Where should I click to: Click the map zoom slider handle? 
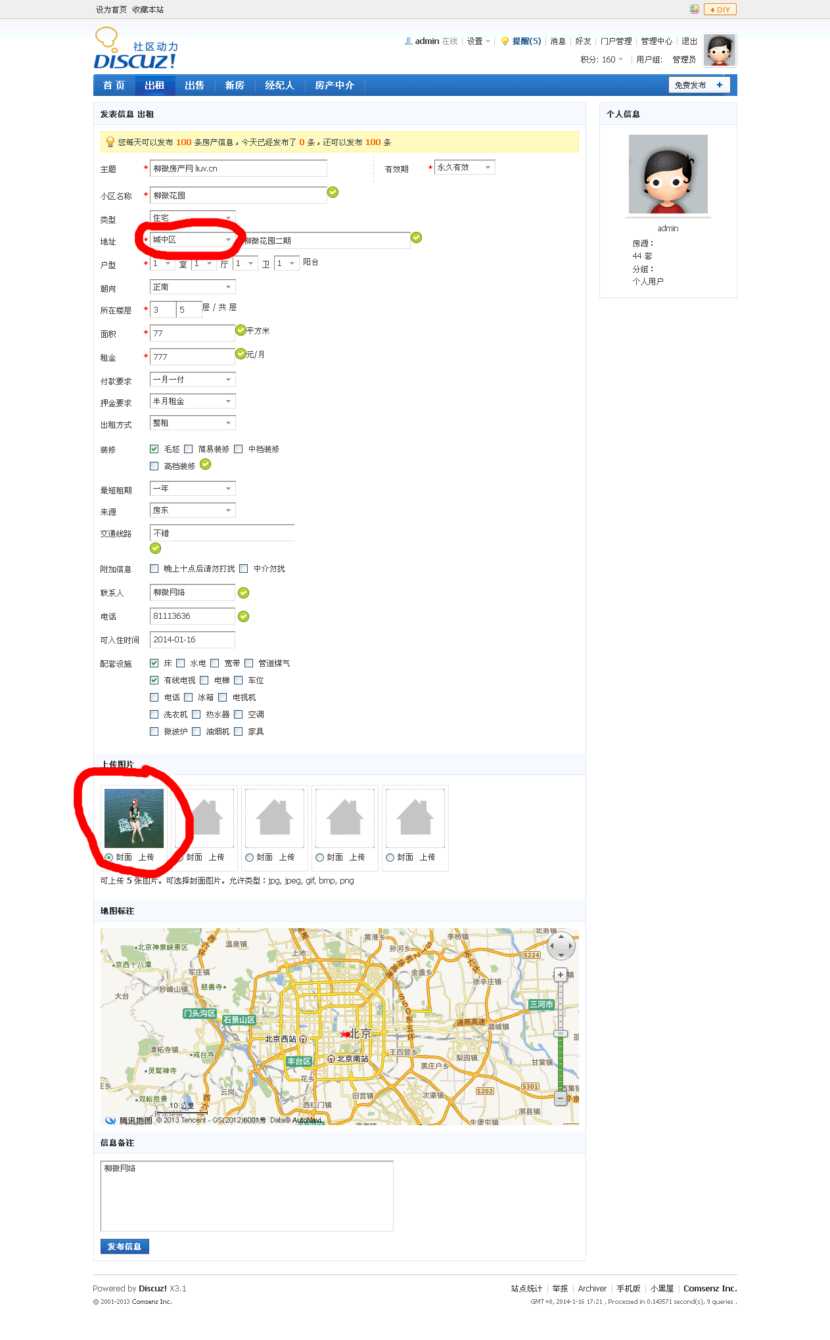coord(561,1034)
